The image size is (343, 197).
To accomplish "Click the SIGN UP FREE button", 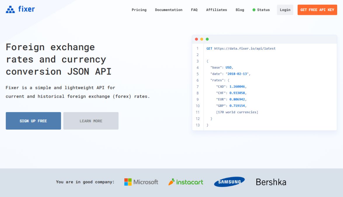I will [33, 121].
